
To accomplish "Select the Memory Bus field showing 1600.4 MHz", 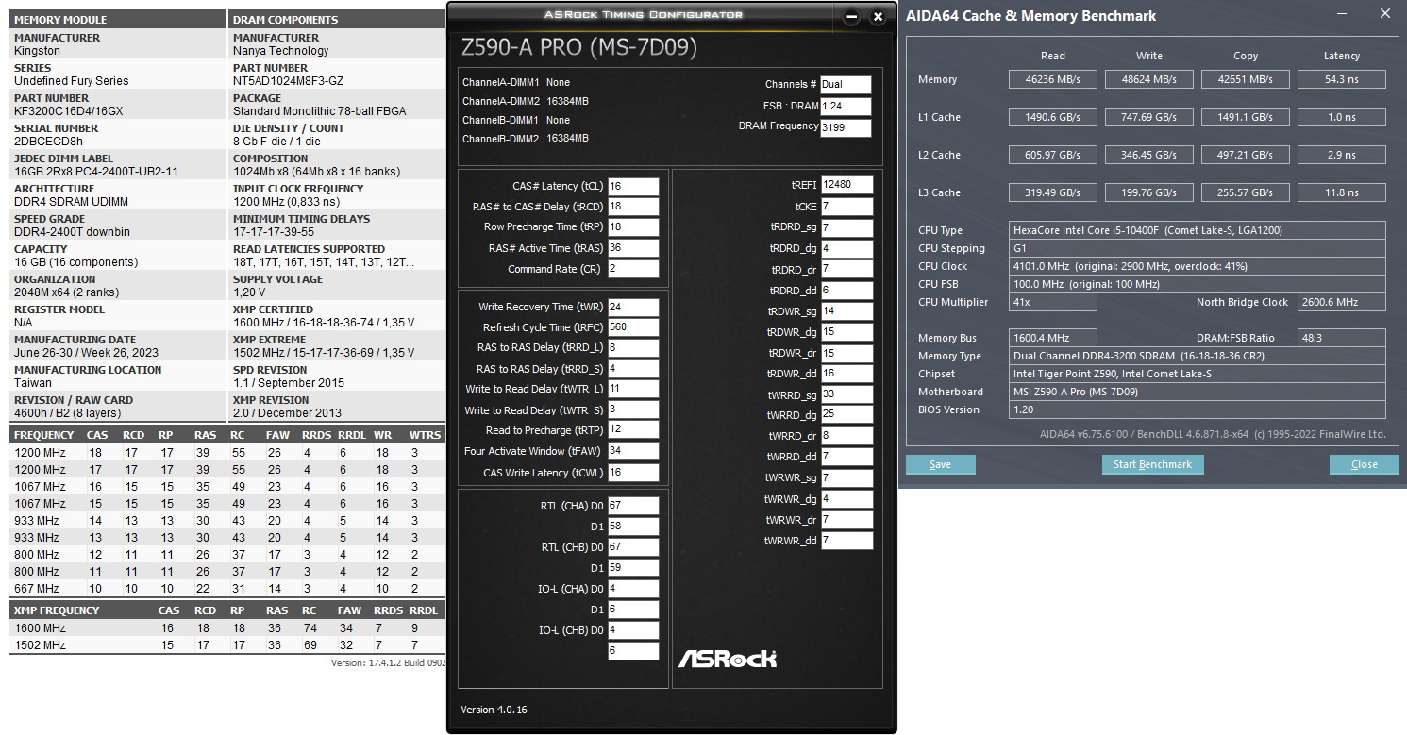I will (x=1053, y=338).
